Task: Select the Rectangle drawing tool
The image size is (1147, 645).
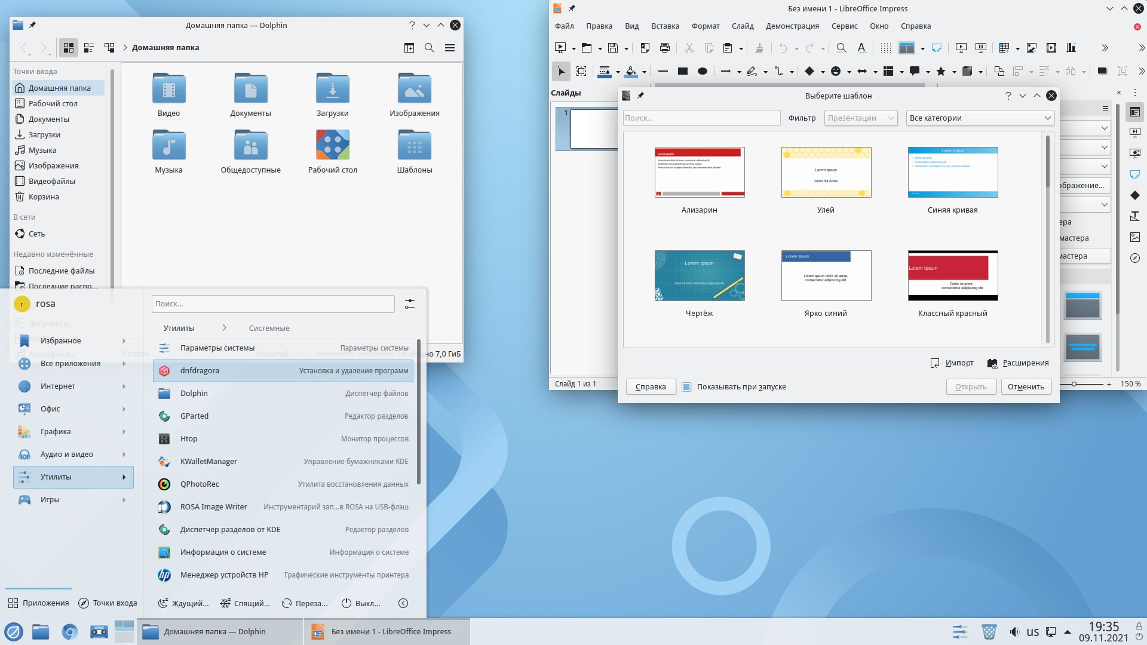Action: [x=682, y=71]
